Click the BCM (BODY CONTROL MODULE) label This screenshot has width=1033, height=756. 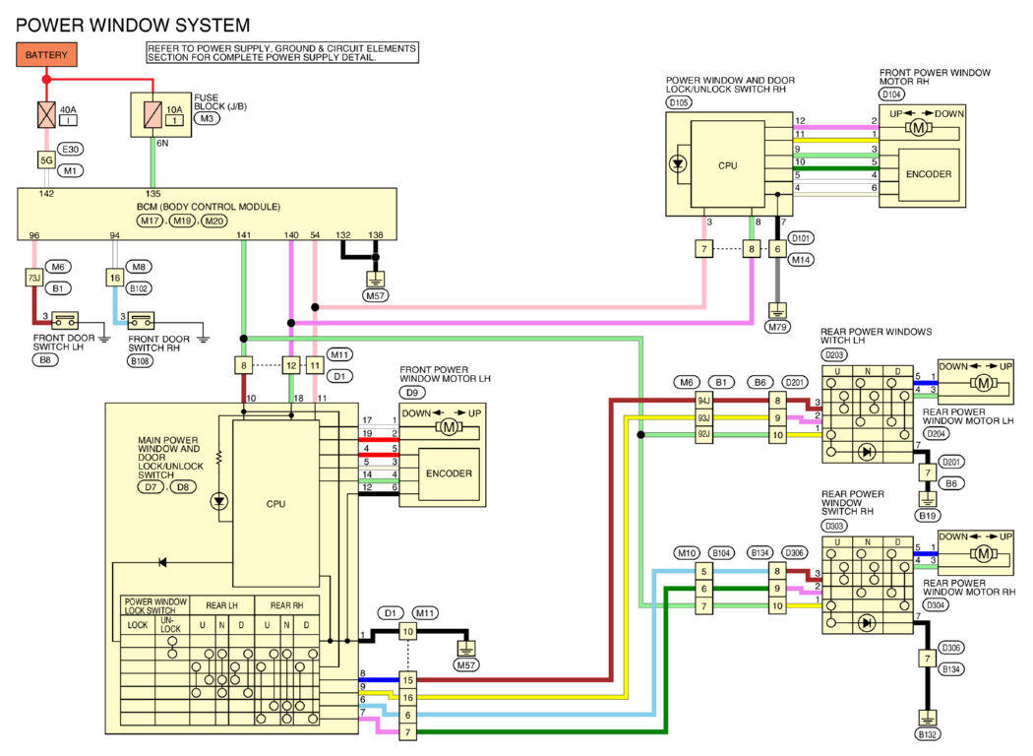pos(209,207)
